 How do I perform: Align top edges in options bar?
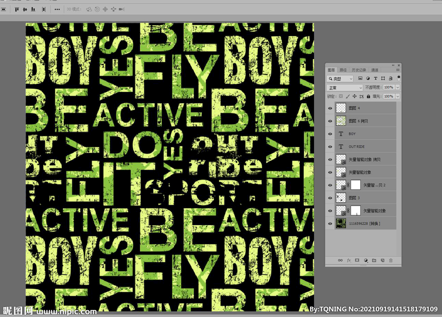(x=17, y=9)
